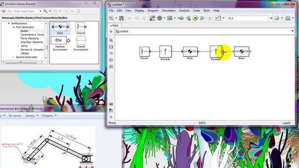Image resolution: width=299 pixels, height=168 pixels.
Task: Click the Step Back icon
Action: click(188, 18)
